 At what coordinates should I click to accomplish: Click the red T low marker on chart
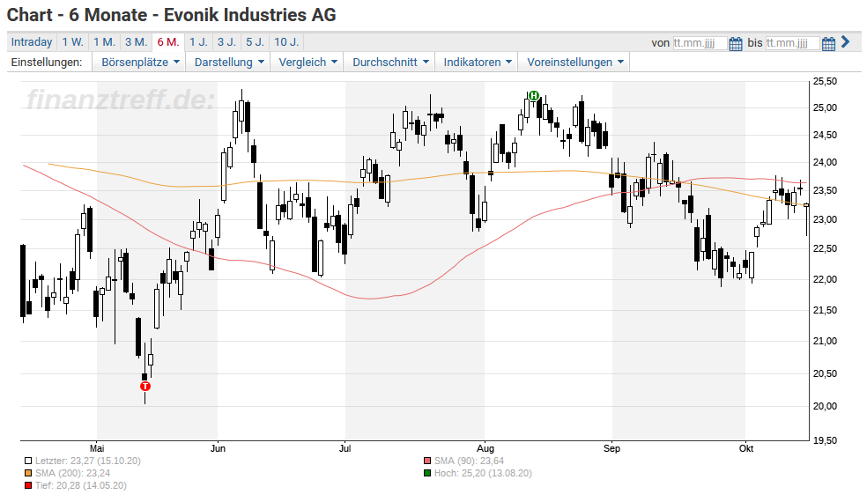pyautogui.click(x=144, y=386)
